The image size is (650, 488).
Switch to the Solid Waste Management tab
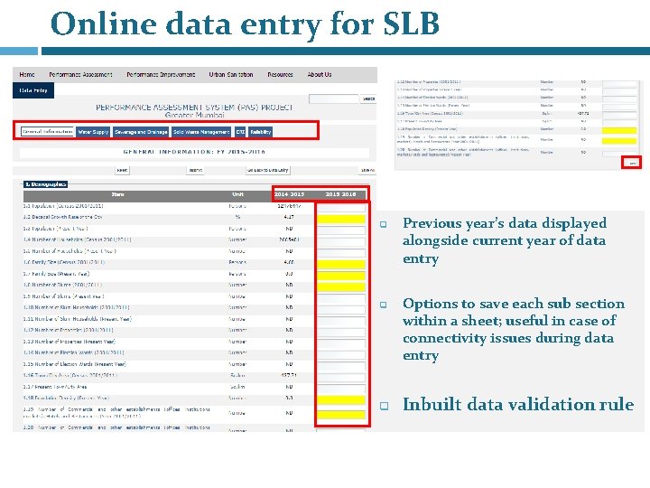pos(201,132)
